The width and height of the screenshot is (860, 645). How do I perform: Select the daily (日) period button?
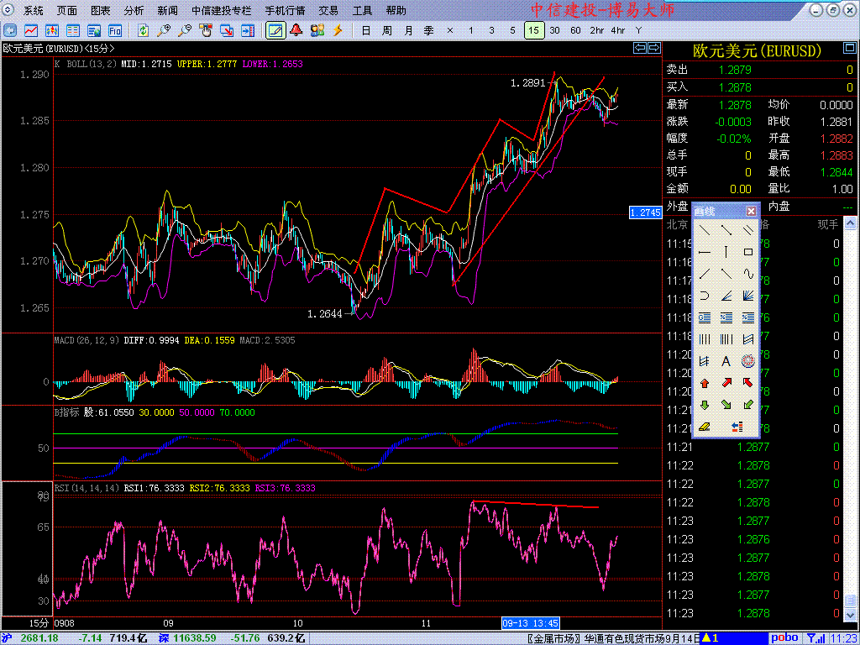(365, 30)
